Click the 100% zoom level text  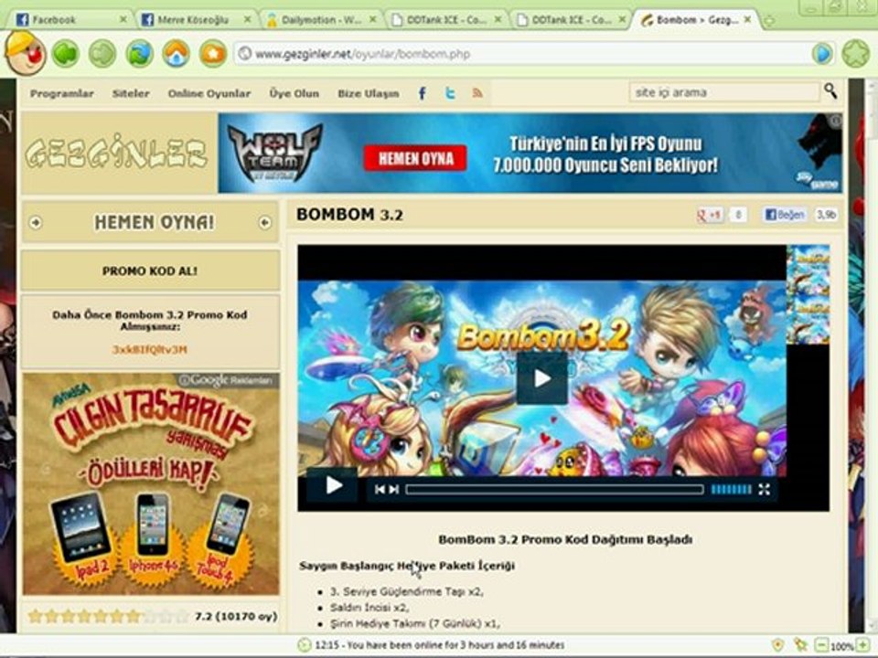point(842,646)
